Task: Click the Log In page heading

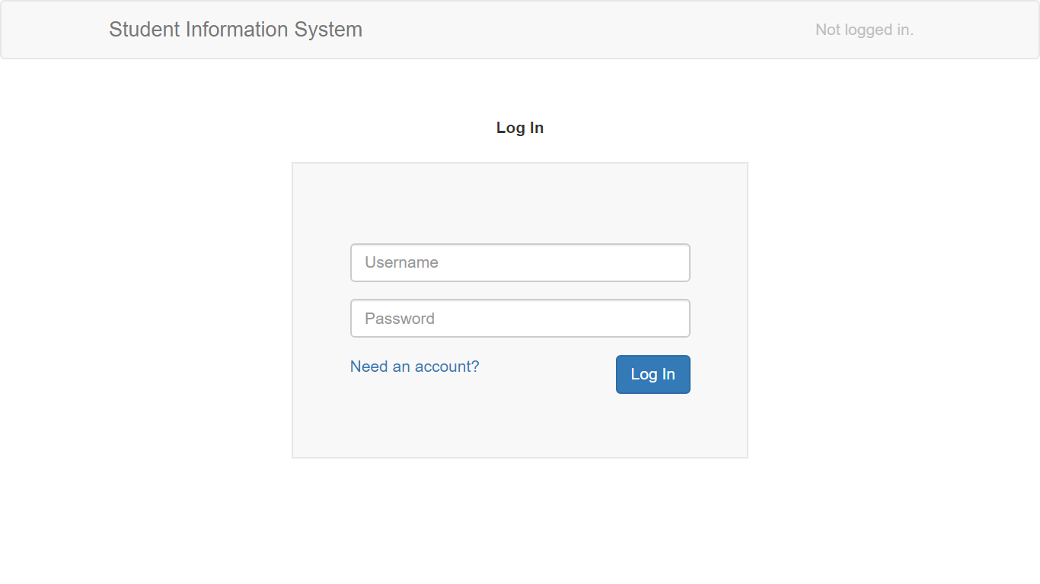Action: (520, 128)
